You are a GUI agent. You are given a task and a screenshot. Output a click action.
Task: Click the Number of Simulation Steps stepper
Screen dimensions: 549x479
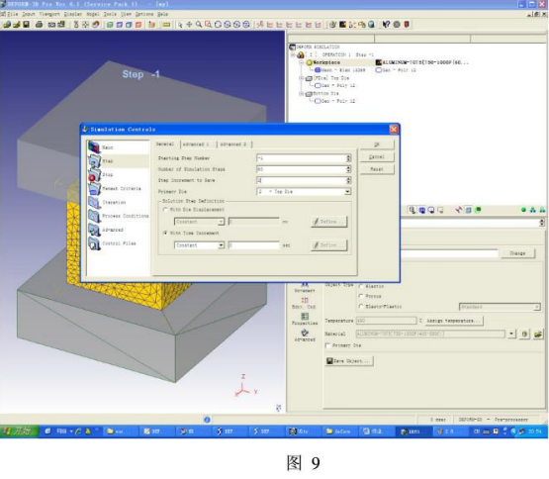(348, 169)
